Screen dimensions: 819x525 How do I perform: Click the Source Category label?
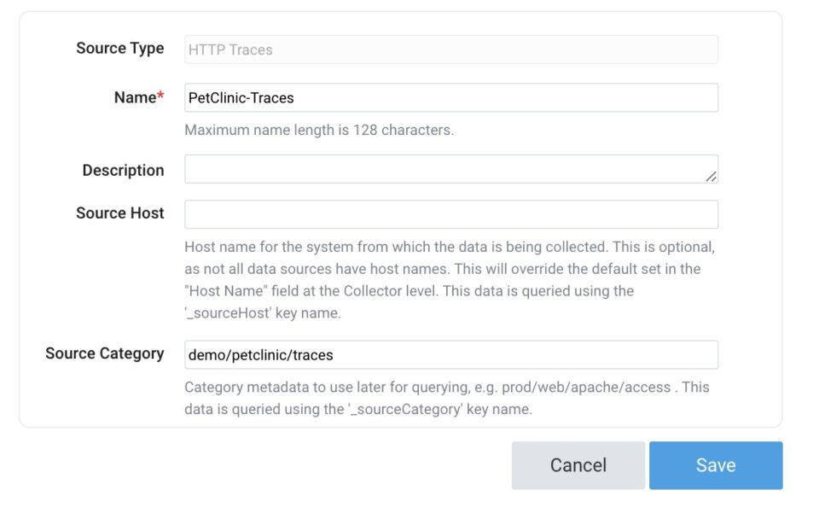104,353
